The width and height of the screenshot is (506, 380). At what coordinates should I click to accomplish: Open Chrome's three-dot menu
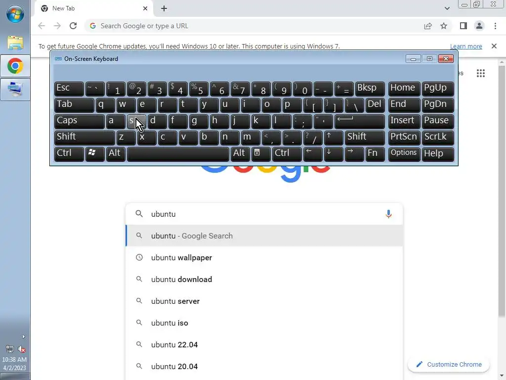(495, 26)
